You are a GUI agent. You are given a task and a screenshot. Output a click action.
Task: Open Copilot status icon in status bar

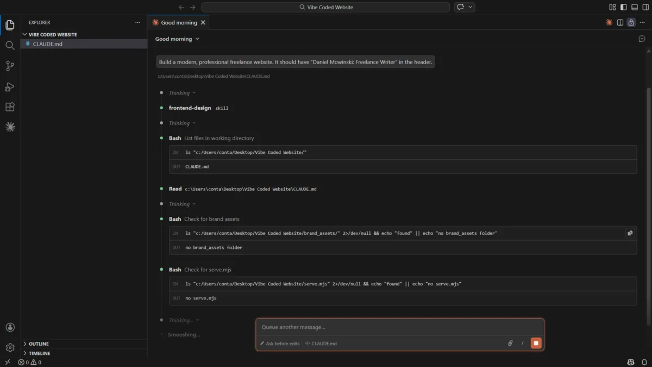click(x=630, y=362)
